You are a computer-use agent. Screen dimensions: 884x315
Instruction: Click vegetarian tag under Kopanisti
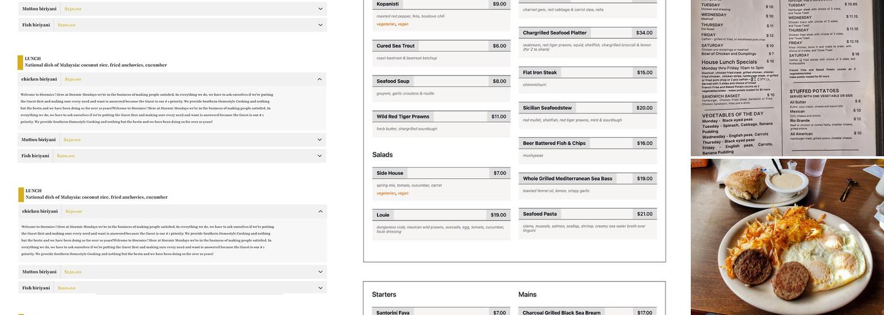point(385,24)
